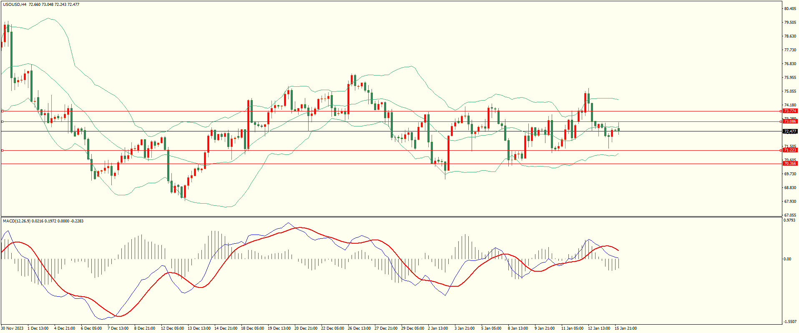The width and height of the screenshot is (799, 333).
Task: Select the black 72.477 current price label
Action: 790,131
